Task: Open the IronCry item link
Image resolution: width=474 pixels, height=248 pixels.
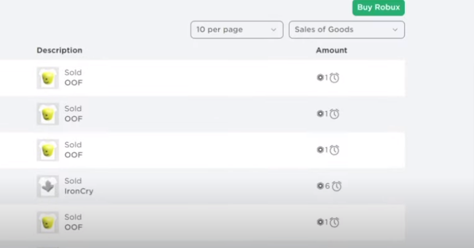Action: 79,192
